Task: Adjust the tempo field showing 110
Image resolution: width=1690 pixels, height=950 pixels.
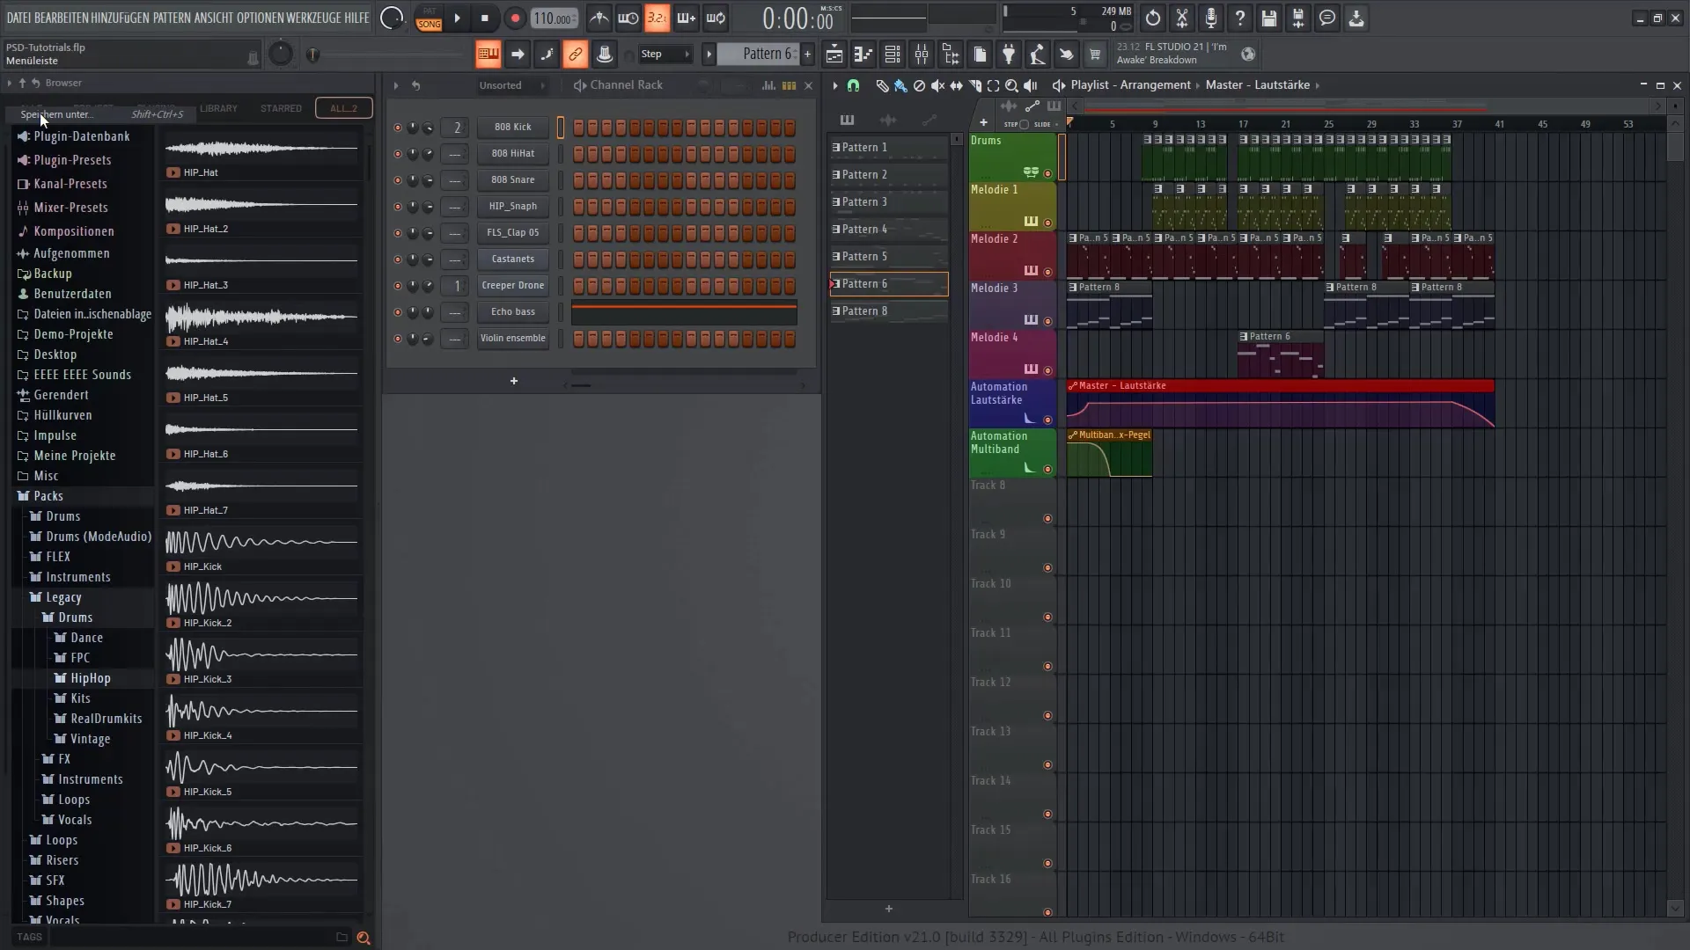Action: (x=554, y=18)
